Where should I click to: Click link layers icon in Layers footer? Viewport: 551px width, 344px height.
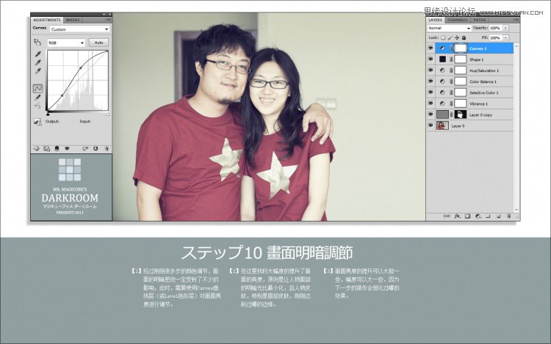(x=446, y=216)
